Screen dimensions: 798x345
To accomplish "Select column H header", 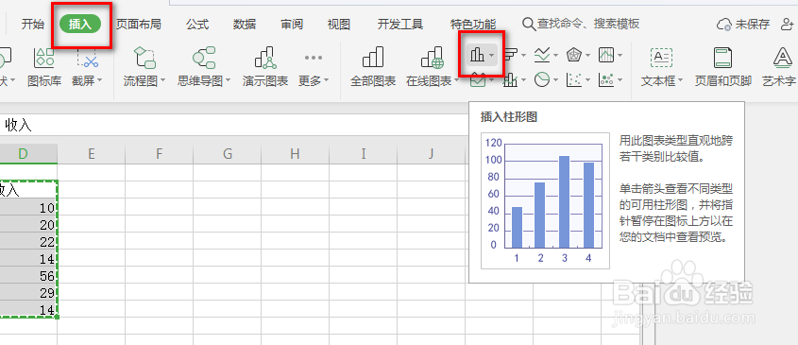I will [296, 153].
